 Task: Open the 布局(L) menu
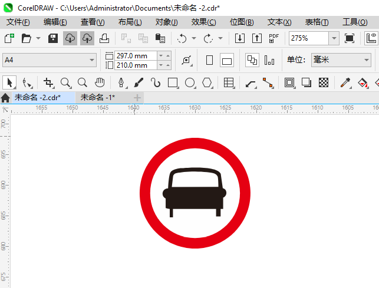click(x=130, y=22)
